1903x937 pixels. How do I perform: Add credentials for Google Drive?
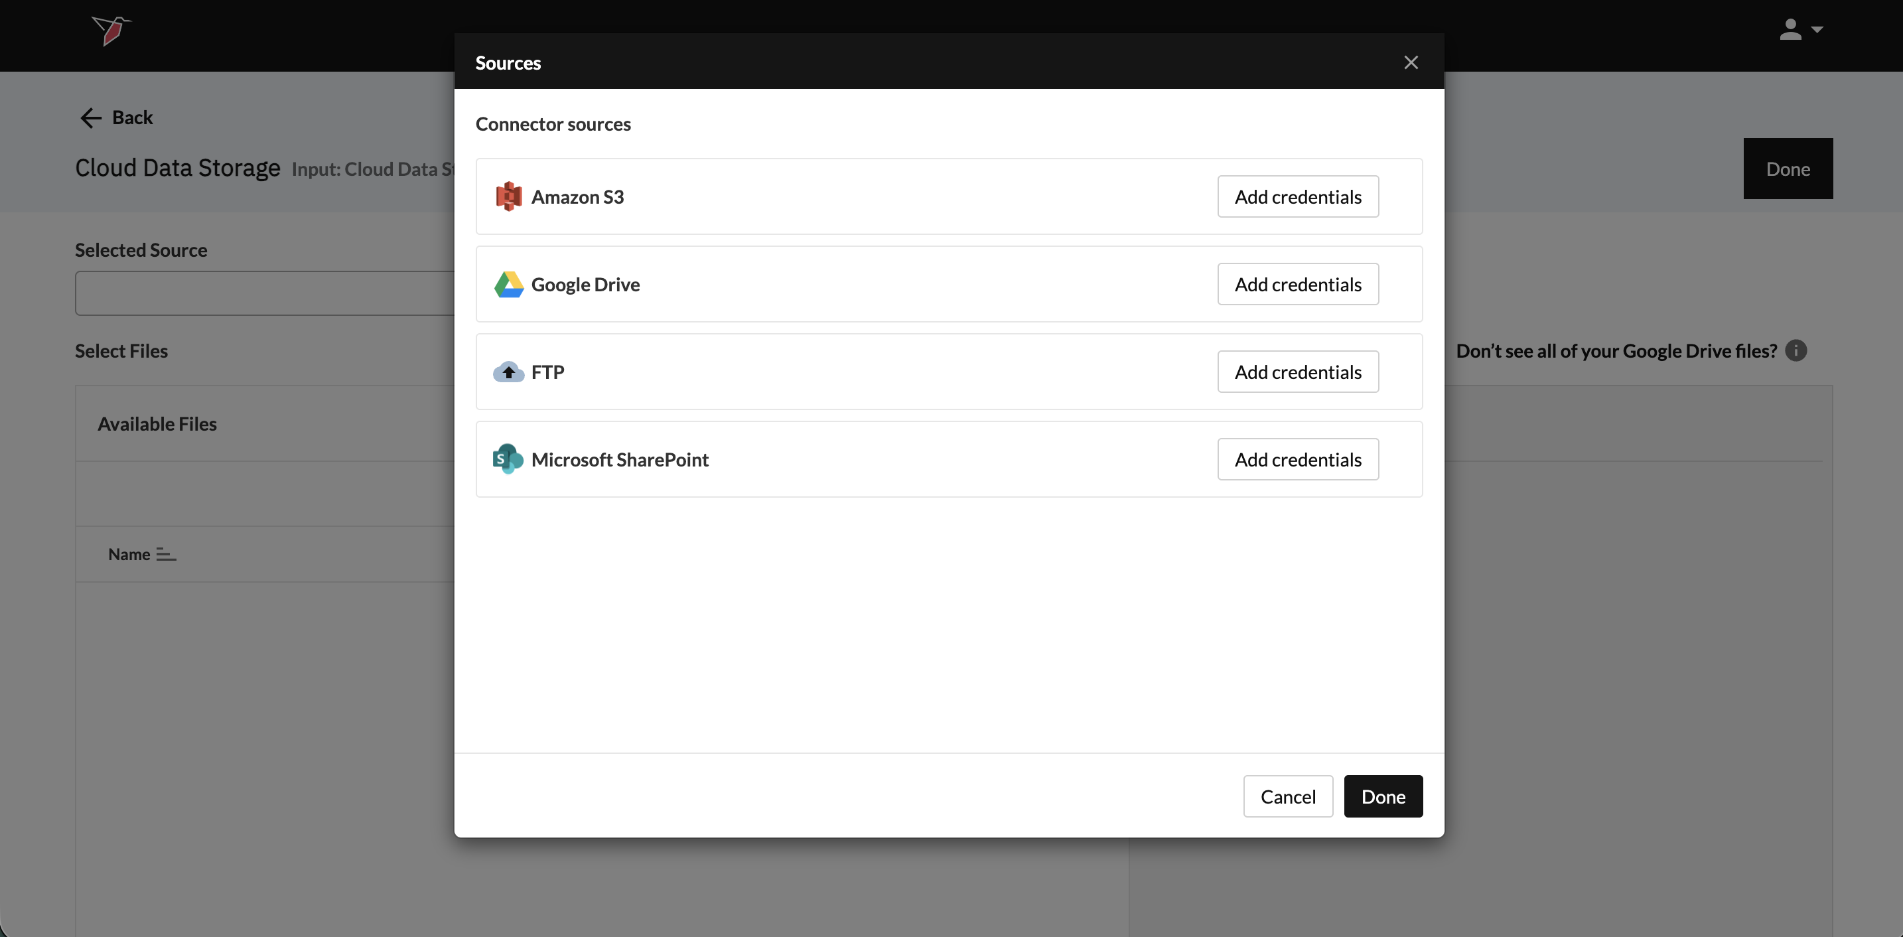click(x=1297, y=285)
